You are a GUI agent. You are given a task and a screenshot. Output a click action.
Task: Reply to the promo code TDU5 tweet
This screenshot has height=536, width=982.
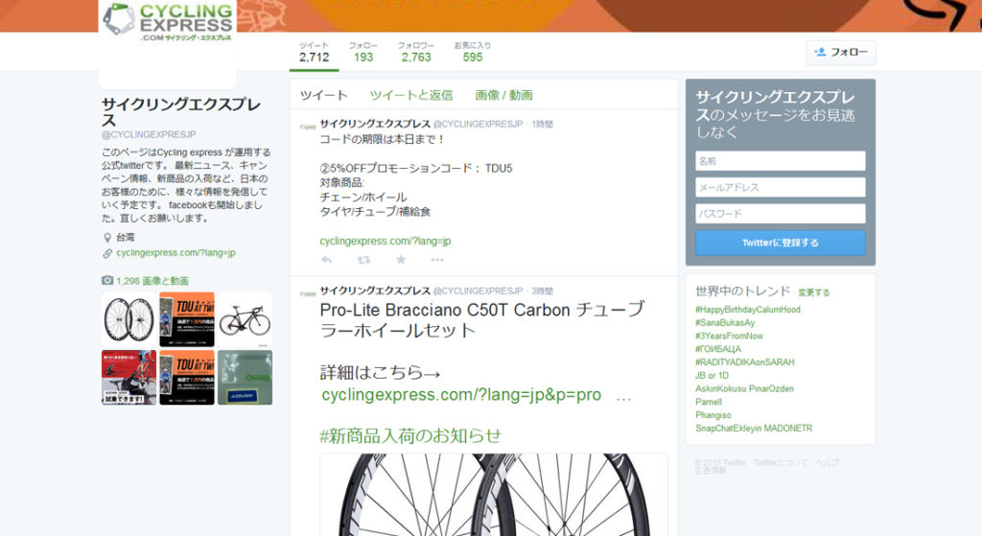tap(326, 259)
